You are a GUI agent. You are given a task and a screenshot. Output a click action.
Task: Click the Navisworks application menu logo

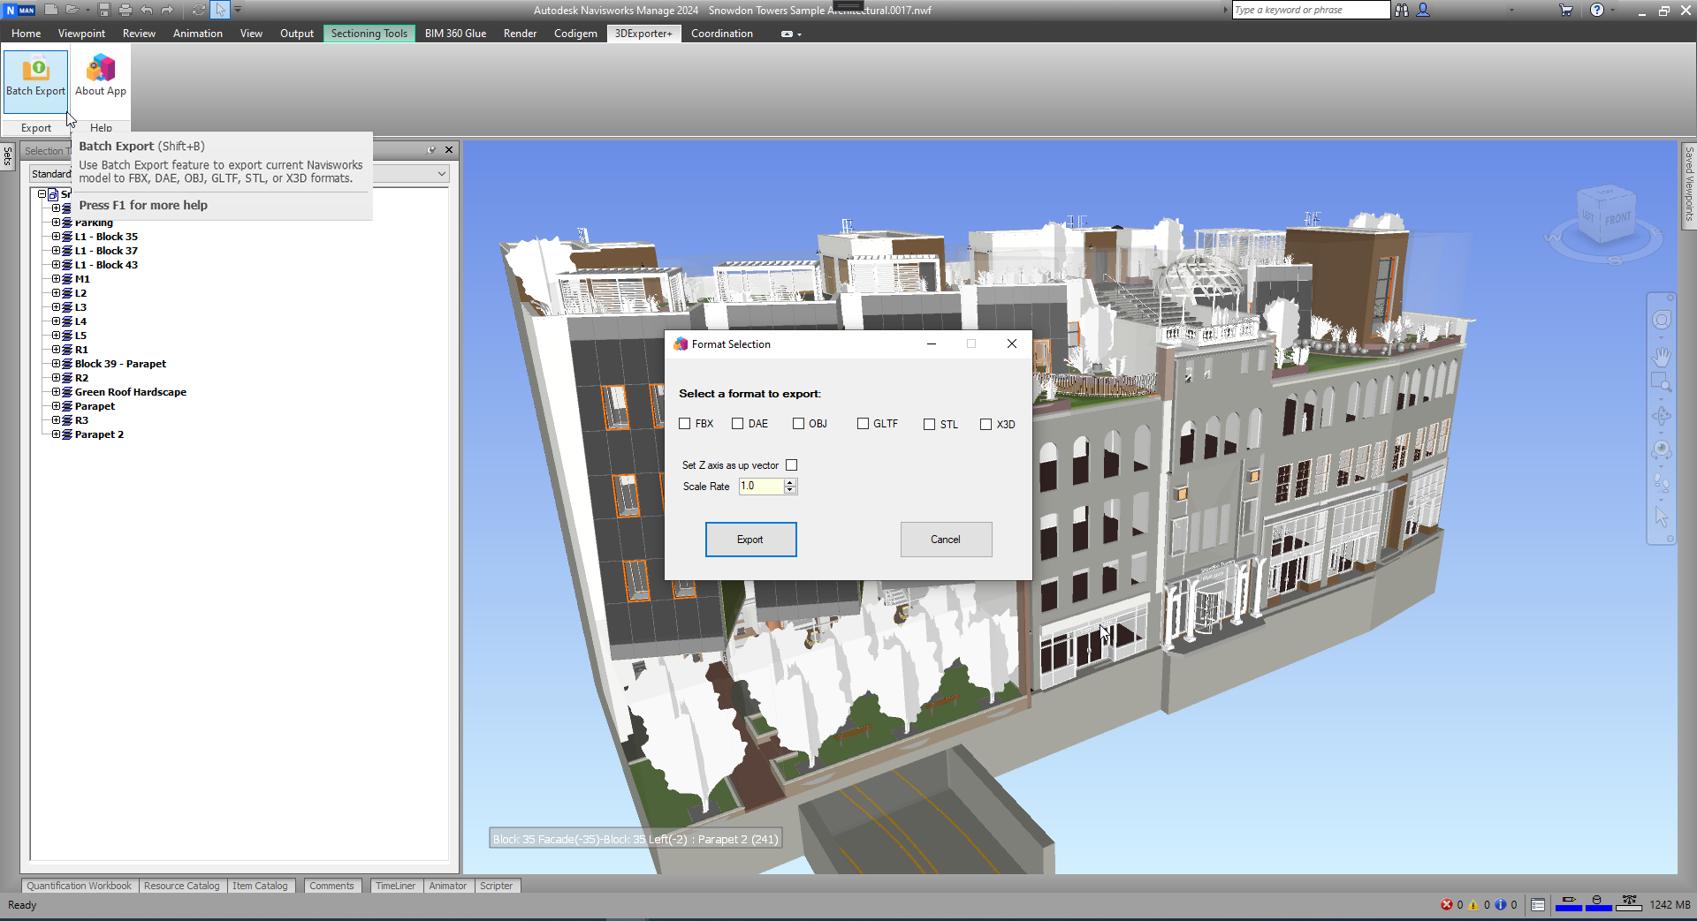pos(19,10)
